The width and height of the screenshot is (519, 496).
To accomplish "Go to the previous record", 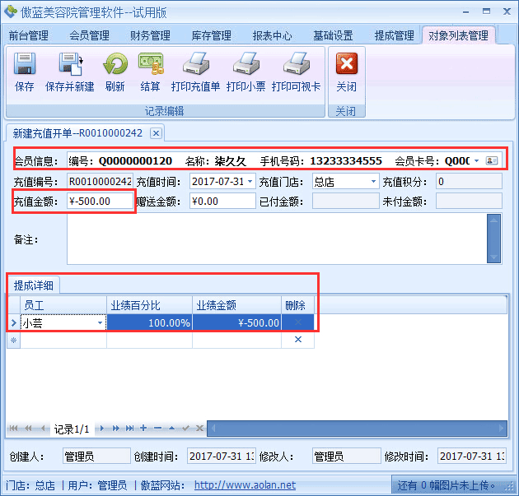I will (43, 429).
